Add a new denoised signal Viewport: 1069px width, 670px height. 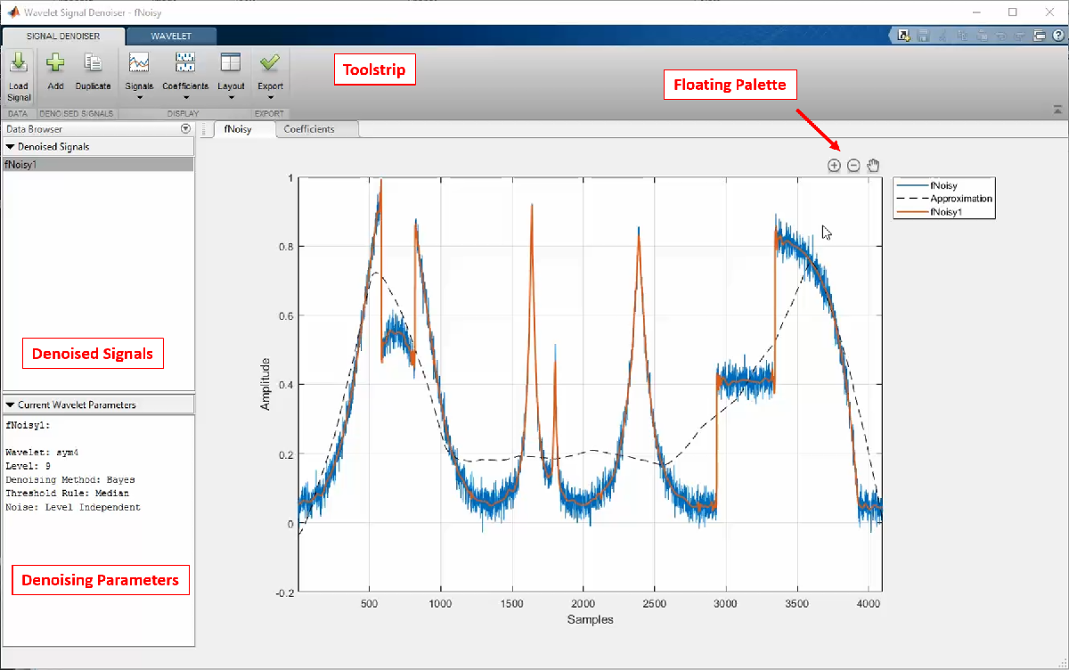pos(55,71)
